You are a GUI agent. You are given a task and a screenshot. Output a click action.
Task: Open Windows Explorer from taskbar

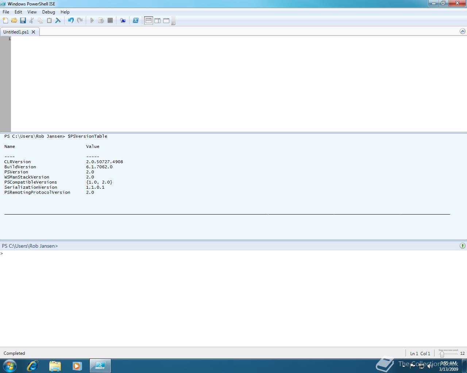(x=55, y=366)
